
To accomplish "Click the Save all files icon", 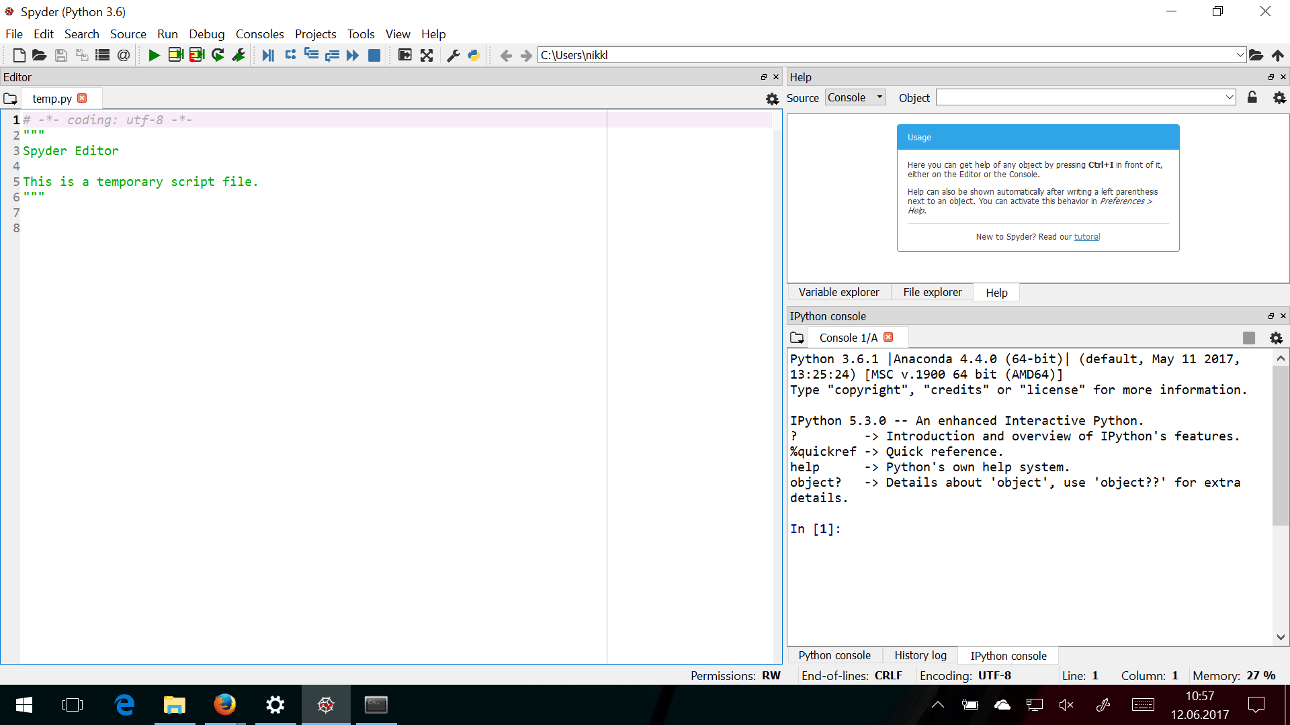I will (x=81, y=55).
